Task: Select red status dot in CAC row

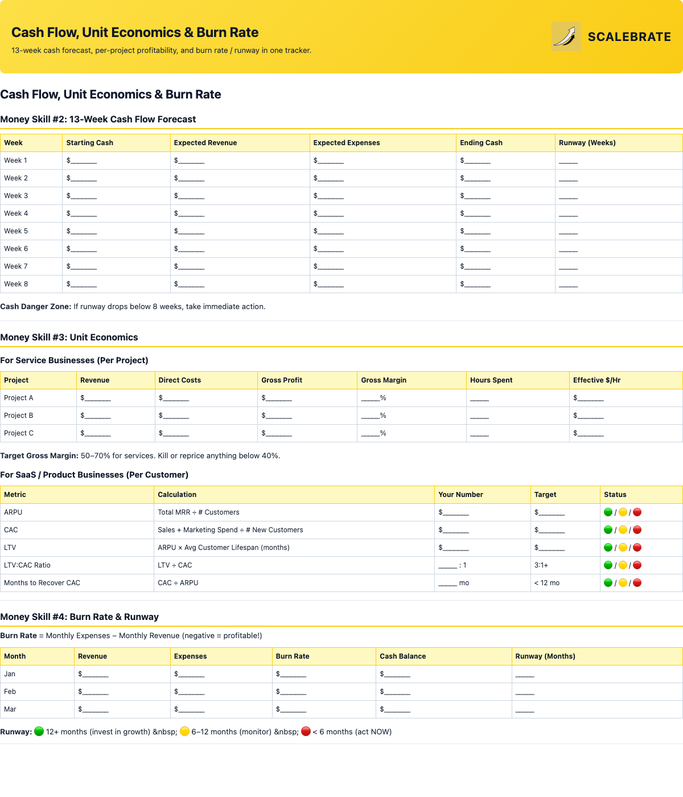Action: (x=637, y=530)
